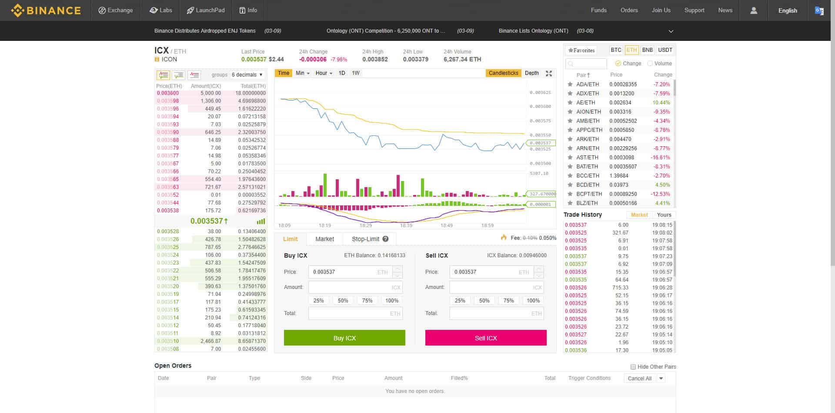
Task: Open the Hour interval dropdown
Action: (x=324, y=73)
